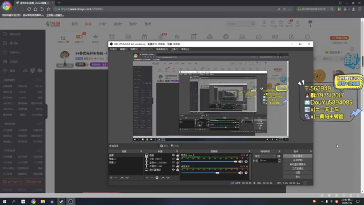This screenshot has height=205, width=364.
Task: Open the OBS View menu
Action: (x=134, y=50)
